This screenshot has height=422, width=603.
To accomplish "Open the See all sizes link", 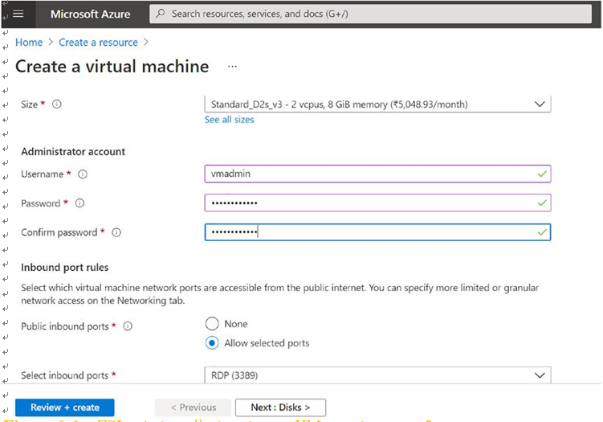I will 229,120.
